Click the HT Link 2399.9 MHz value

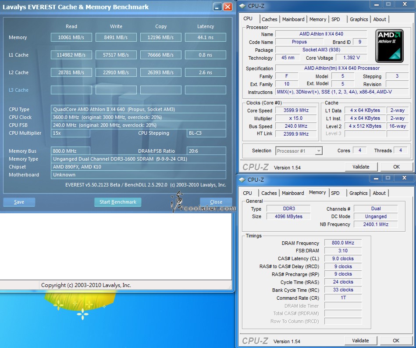pyautogui.click(x=296, y=134)
